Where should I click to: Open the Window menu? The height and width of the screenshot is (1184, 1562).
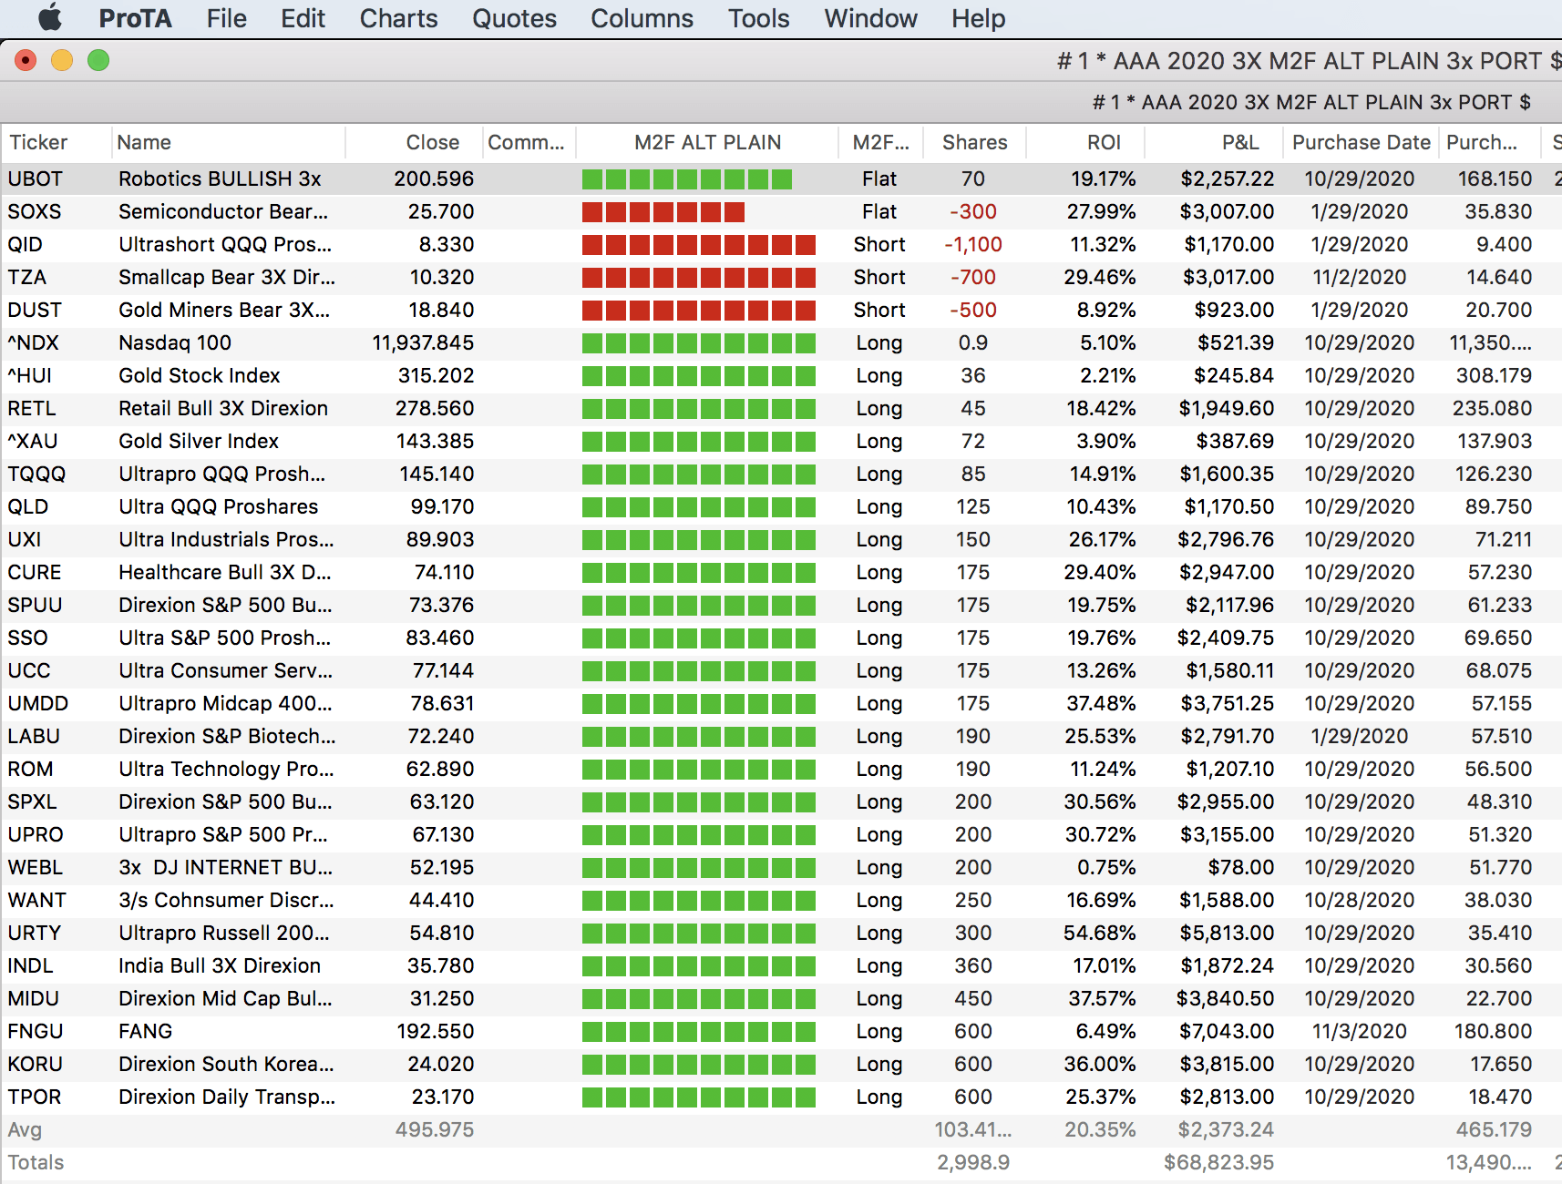(870, 18)
